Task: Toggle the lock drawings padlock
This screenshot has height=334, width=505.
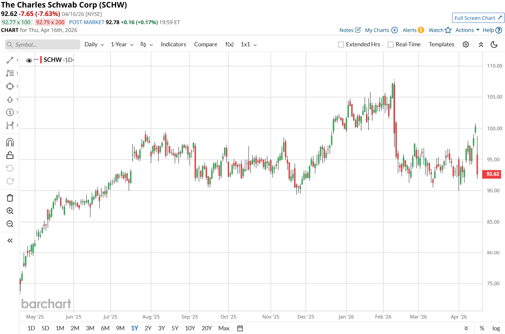Action: (x=10, y=155)
